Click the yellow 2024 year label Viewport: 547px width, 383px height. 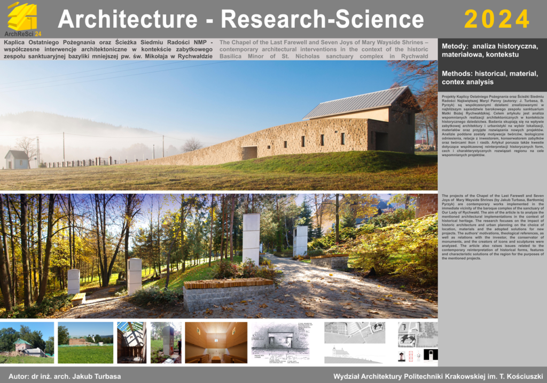(x=496, y=19)
